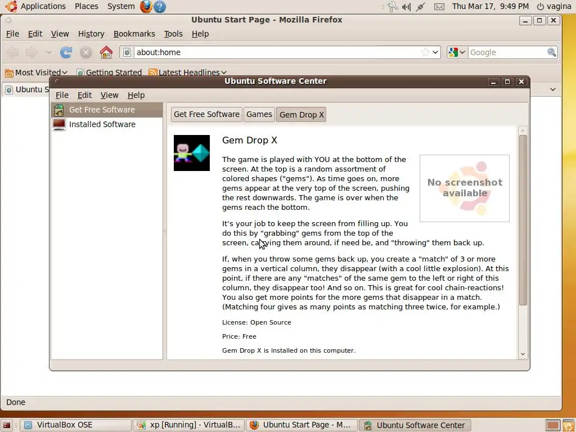This screenshot has width=576, height=432.
Task: Click the clock showing Thu Mar 17
Action: click(490, 6)
